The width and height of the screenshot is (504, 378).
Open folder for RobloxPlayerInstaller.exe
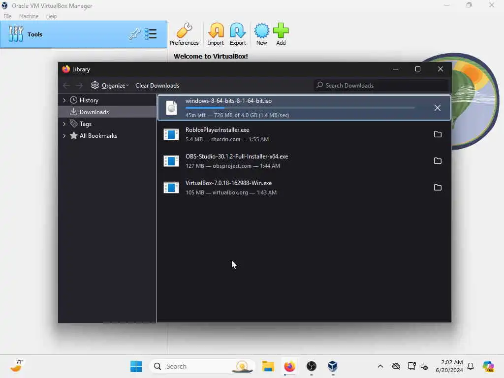[x=438, y=134]
